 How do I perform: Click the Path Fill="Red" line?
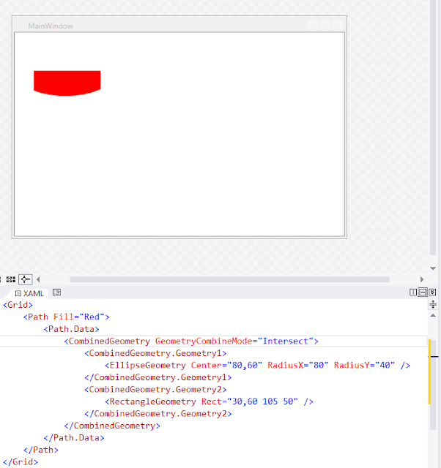pos(67,317)
